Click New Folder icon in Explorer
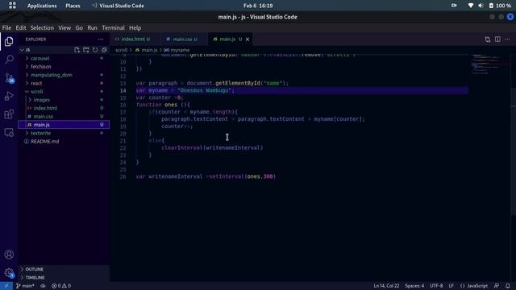Image resolution: width=516 pixels, height=290 pixels. (x=86, y=50)
